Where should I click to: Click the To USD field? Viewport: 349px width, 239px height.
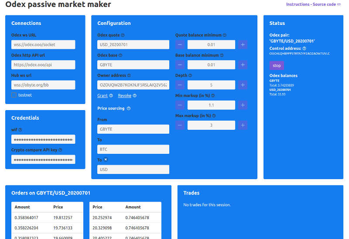(133, 170)
